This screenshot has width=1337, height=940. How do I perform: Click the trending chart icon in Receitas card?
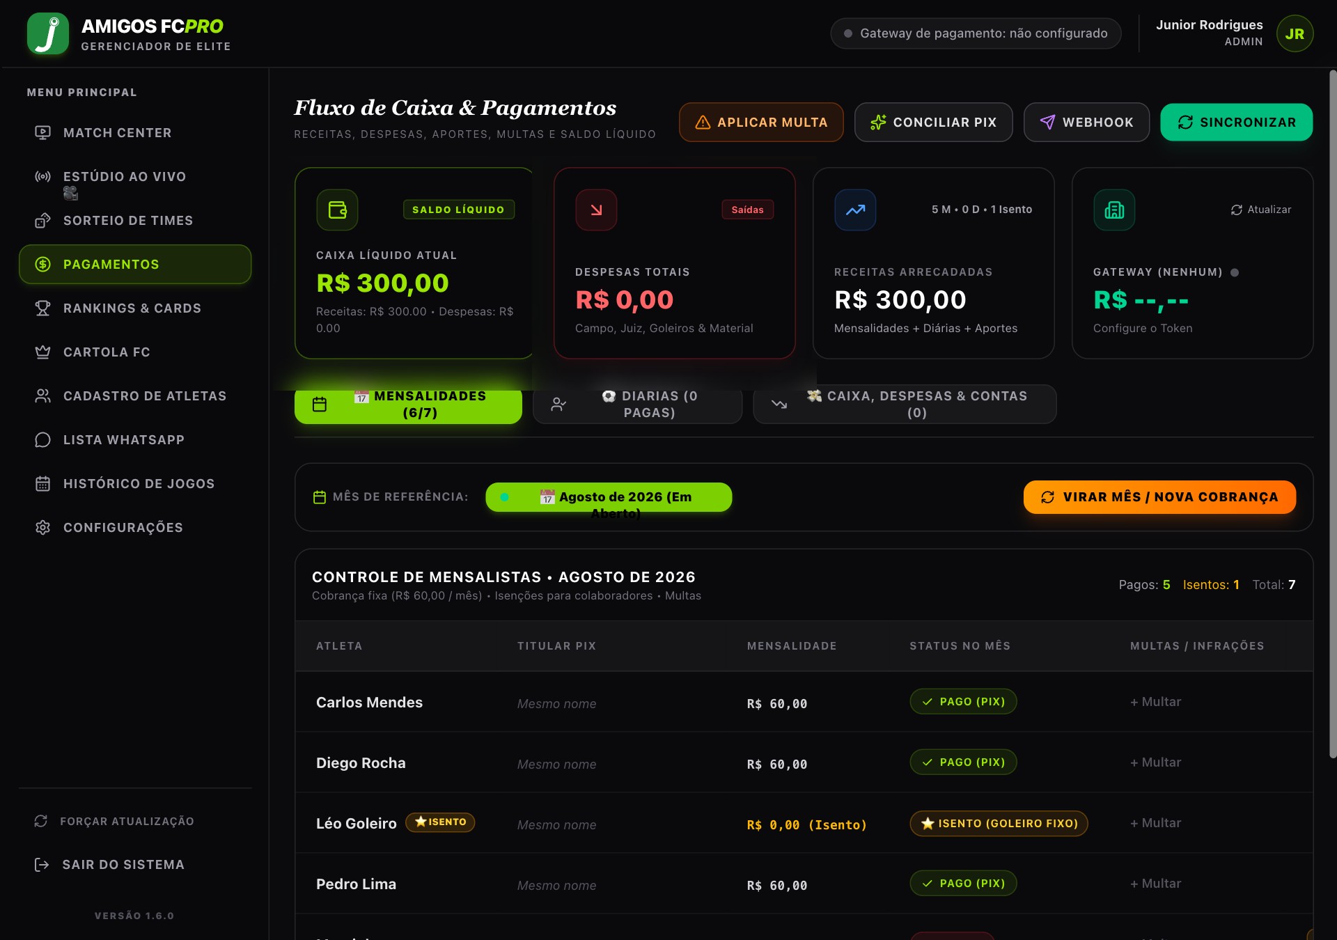(x=855, y=210)
